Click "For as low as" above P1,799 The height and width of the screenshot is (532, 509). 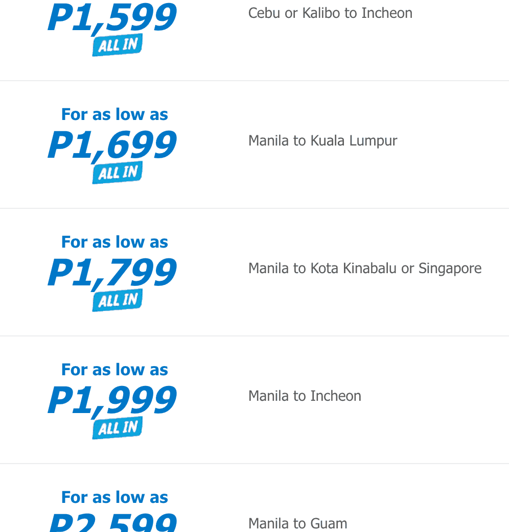click(x=114, y=242)
